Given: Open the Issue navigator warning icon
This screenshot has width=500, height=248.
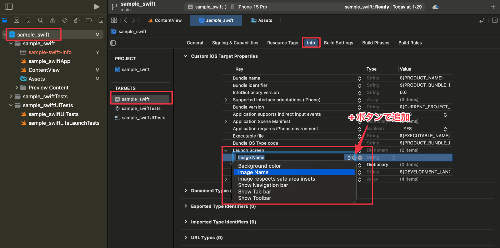Looking at the screenshot, I should (x=53, y=20).
